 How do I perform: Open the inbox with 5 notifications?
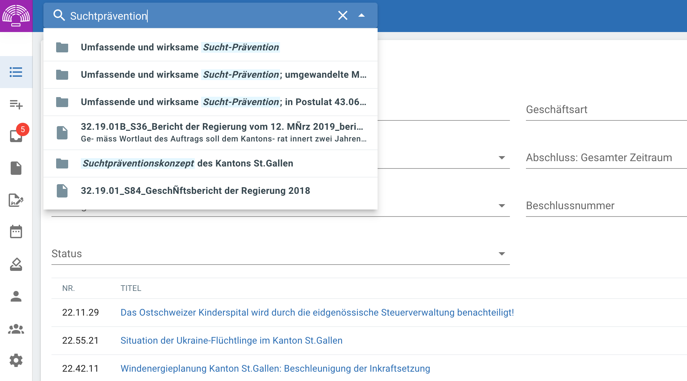(x=16, y=136)
